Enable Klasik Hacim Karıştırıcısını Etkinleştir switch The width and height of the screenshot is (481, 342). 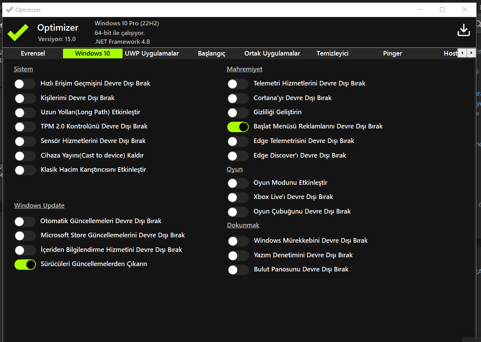coord(25,170)
